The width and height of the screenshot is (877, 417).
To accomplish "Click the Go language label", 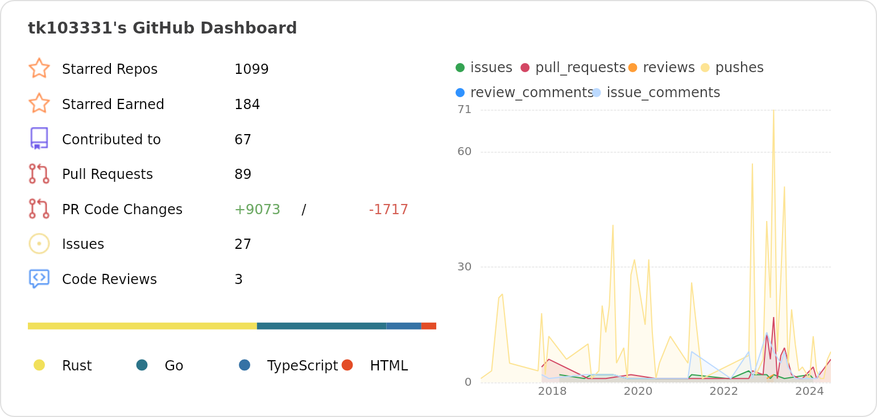I will tap(174, 366).
